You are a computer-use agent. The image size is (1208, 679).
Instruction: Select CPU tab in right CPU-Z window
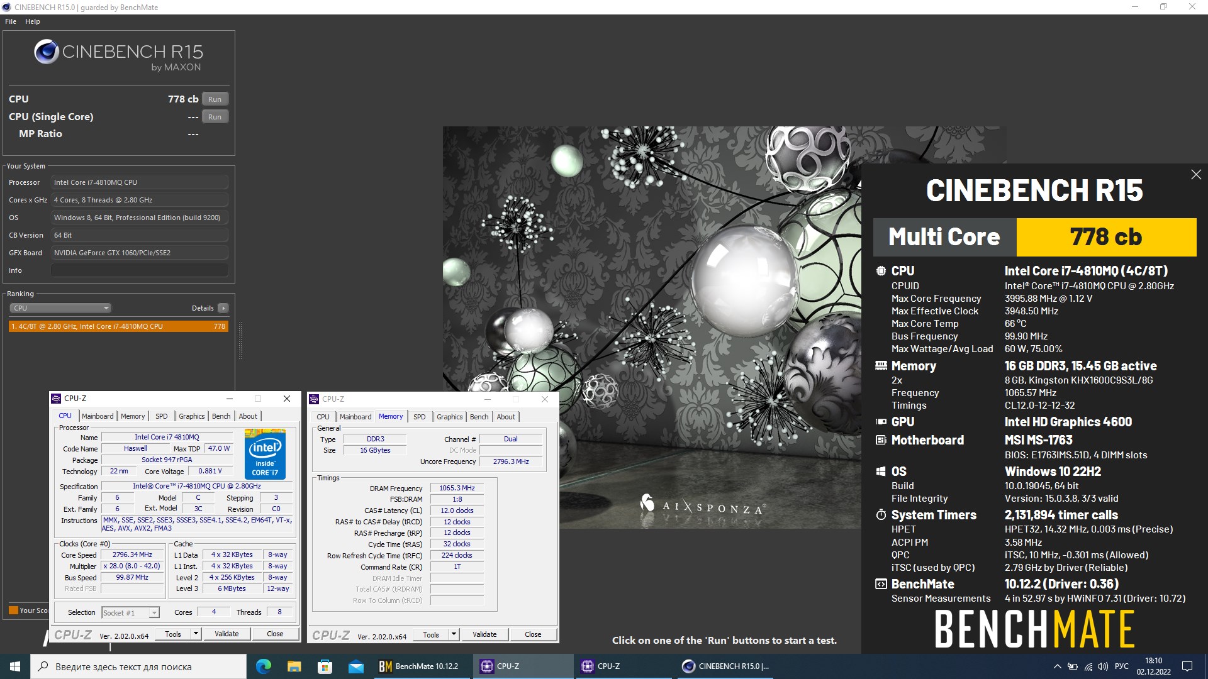(x=323, y=417)
